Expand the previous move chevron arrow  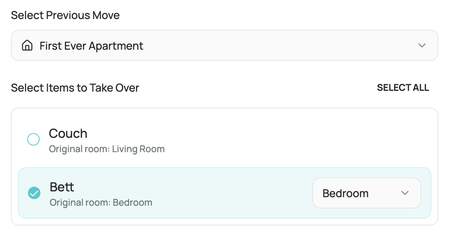(x=422, y=46)
